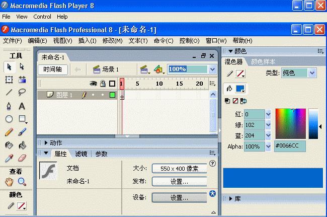Click the Edit Scene clapperboard icon
The height and width of the screenshot is (217, 327).
[145, 69]
